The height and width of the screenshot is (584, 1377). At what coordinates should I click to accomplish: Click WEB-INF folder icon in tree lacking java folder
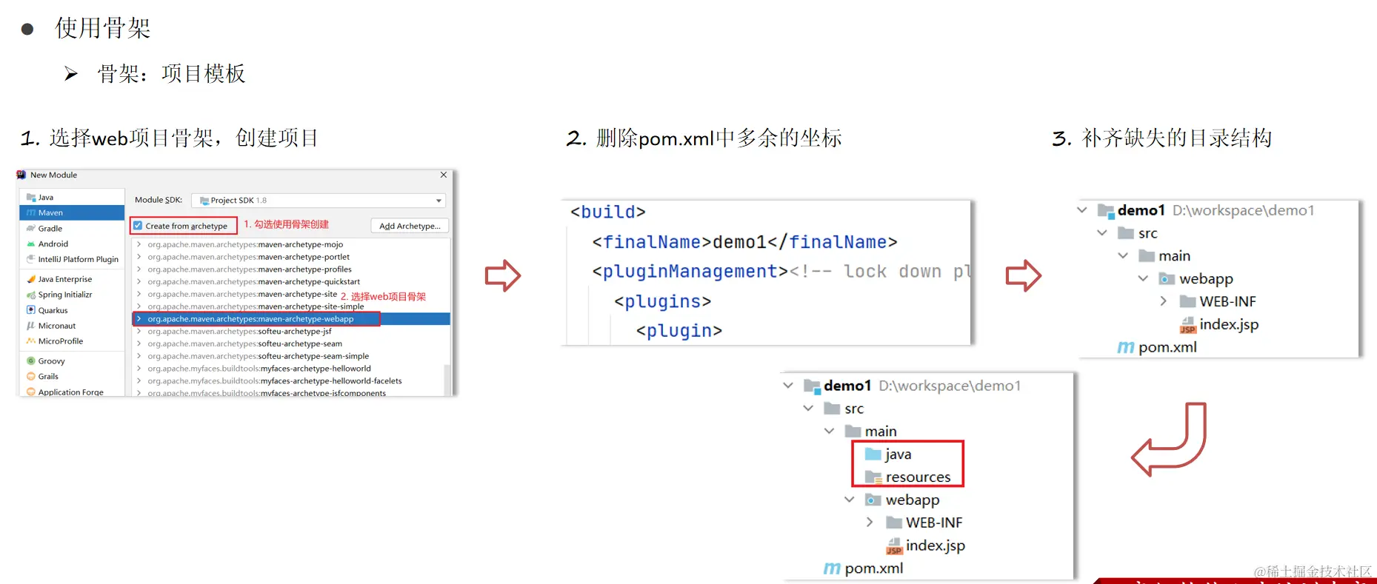click(x=1187, y=302)
